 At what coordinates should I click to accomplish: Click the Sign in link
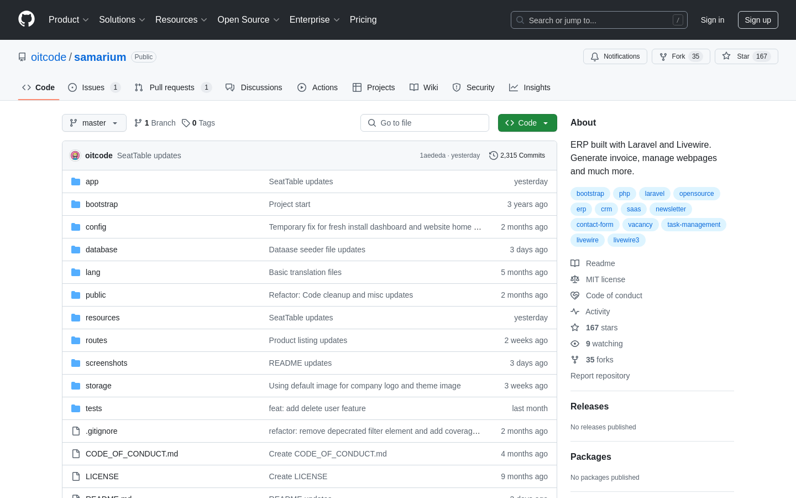point(713,20)
